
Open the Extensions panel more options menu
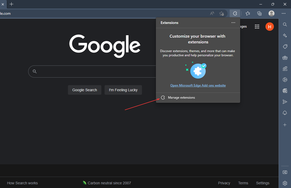pos(233,23)
